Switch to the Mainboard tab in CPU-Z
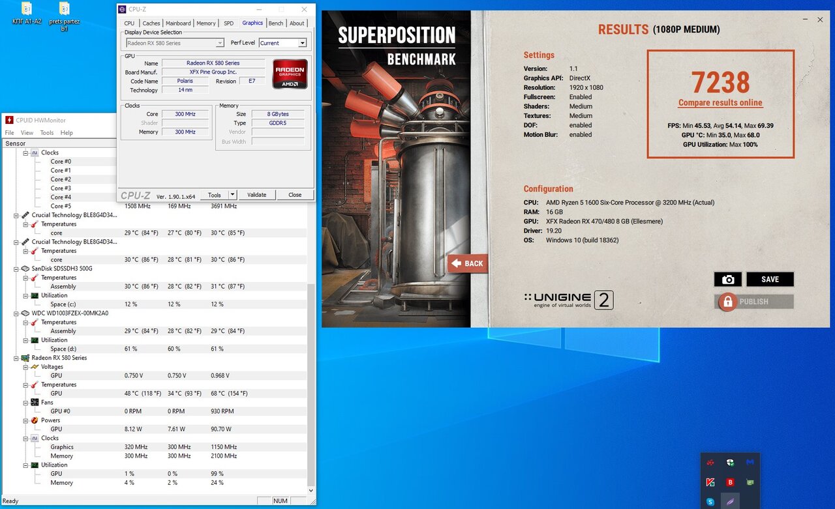835x509 pixels. click(x=179, y=23)
